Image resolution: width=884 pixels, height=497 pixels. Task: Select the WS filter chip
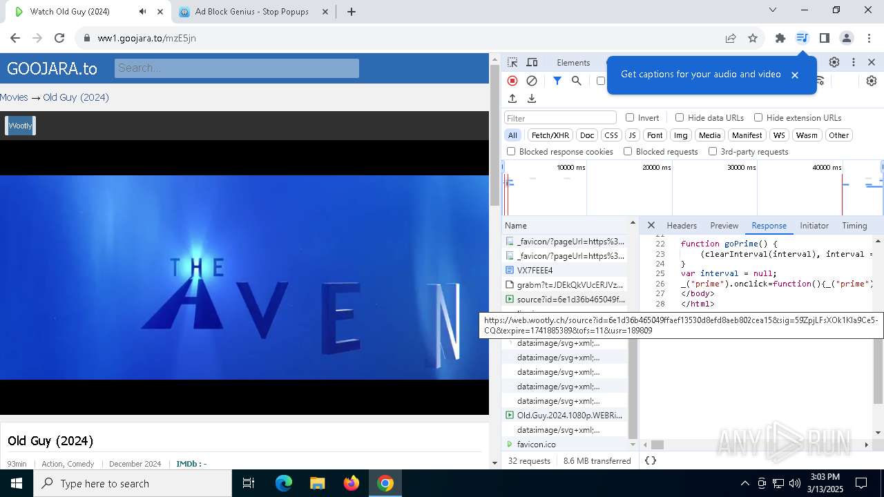tap(779, 135)
